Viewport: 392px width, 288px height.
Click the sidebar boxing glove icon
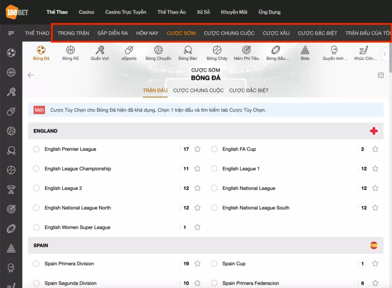(11, 268)
